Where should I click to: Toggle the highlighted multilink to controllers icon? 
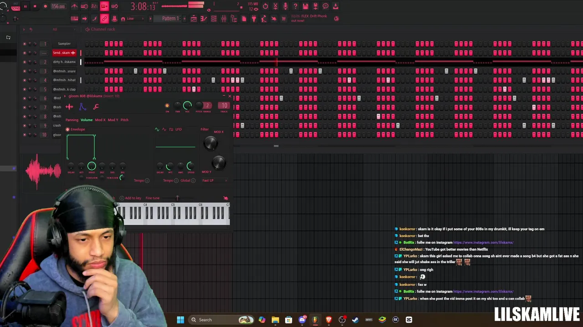point(104,19)
